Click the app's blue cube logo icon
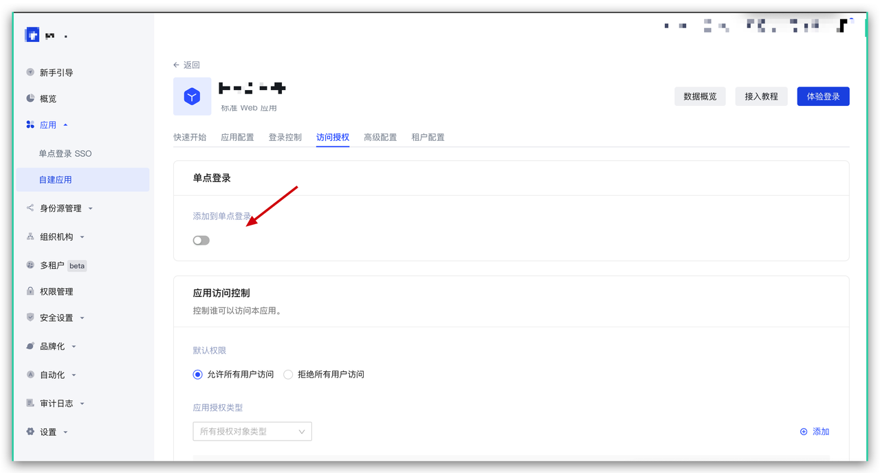The height and width of the screenshot is (473, 880). point(192,96)
